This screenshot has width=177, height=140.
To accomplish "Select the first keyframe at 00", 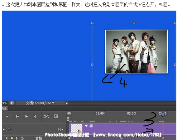I will coord(69,138).
